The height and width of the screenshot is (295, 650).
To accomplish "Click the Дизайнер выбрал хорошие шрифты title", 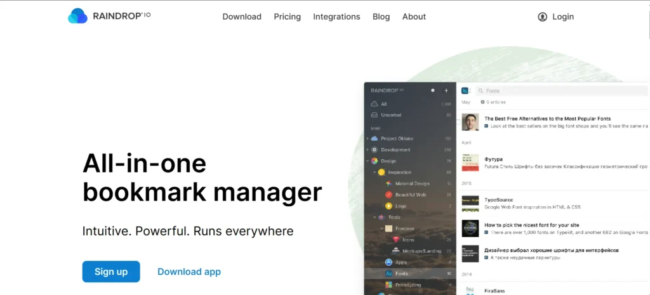I will click(552, 250).
